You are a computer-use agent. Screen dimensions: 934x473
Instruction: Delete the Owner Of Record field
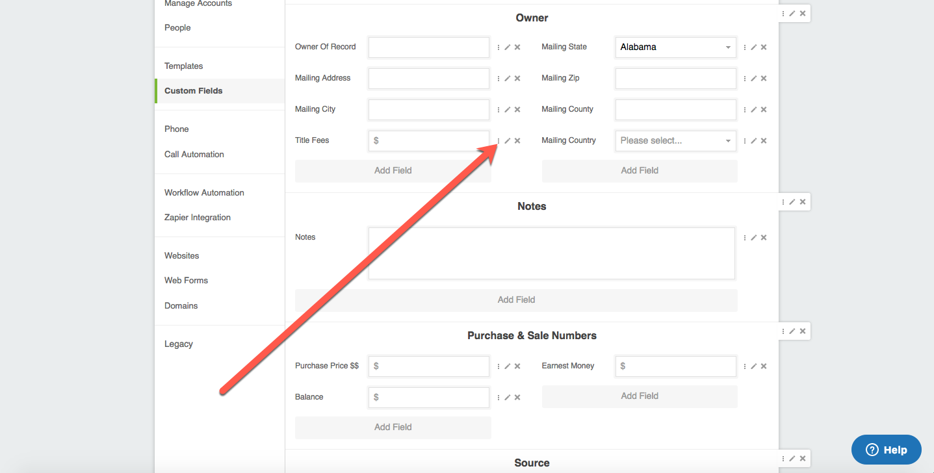517,47
